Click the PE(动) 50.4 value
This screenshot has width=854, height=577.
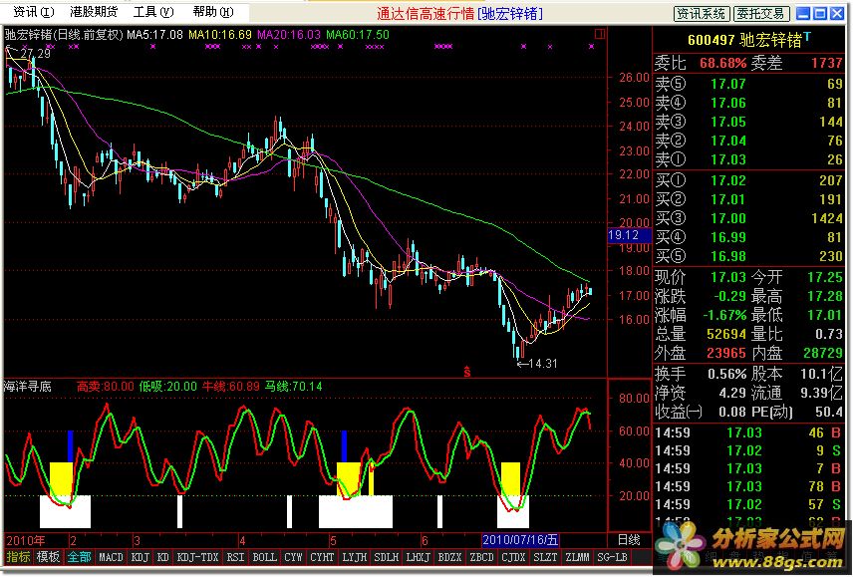(x=829, y=412)
